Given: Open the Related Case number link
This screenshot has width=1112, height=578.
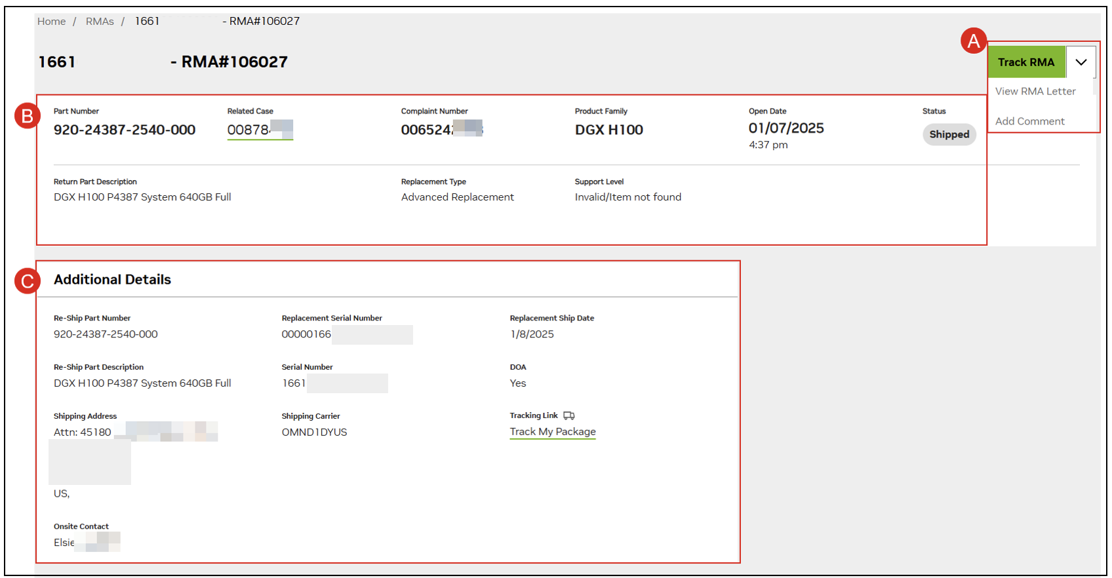Looking at the screenshot, I should 260,130.
